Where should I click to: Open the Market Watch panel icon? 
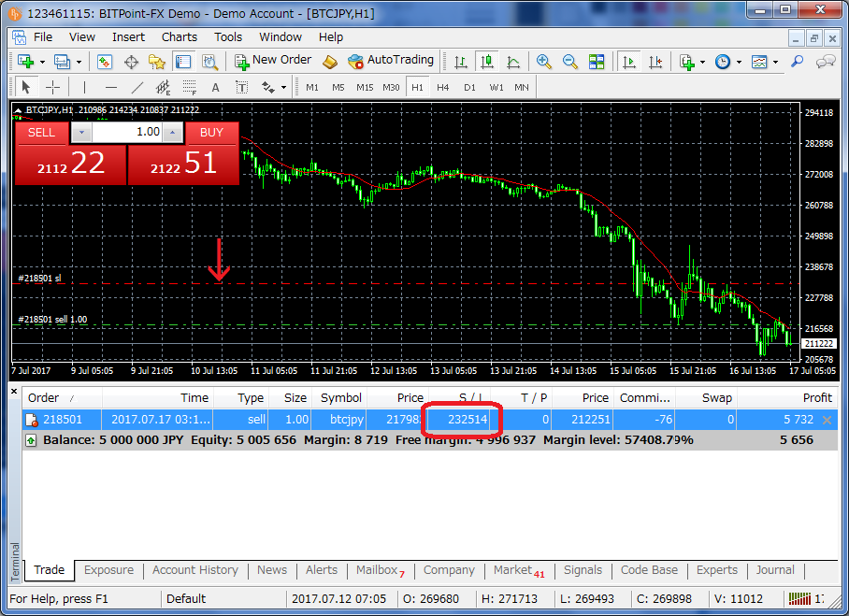(x=105, y=62)
